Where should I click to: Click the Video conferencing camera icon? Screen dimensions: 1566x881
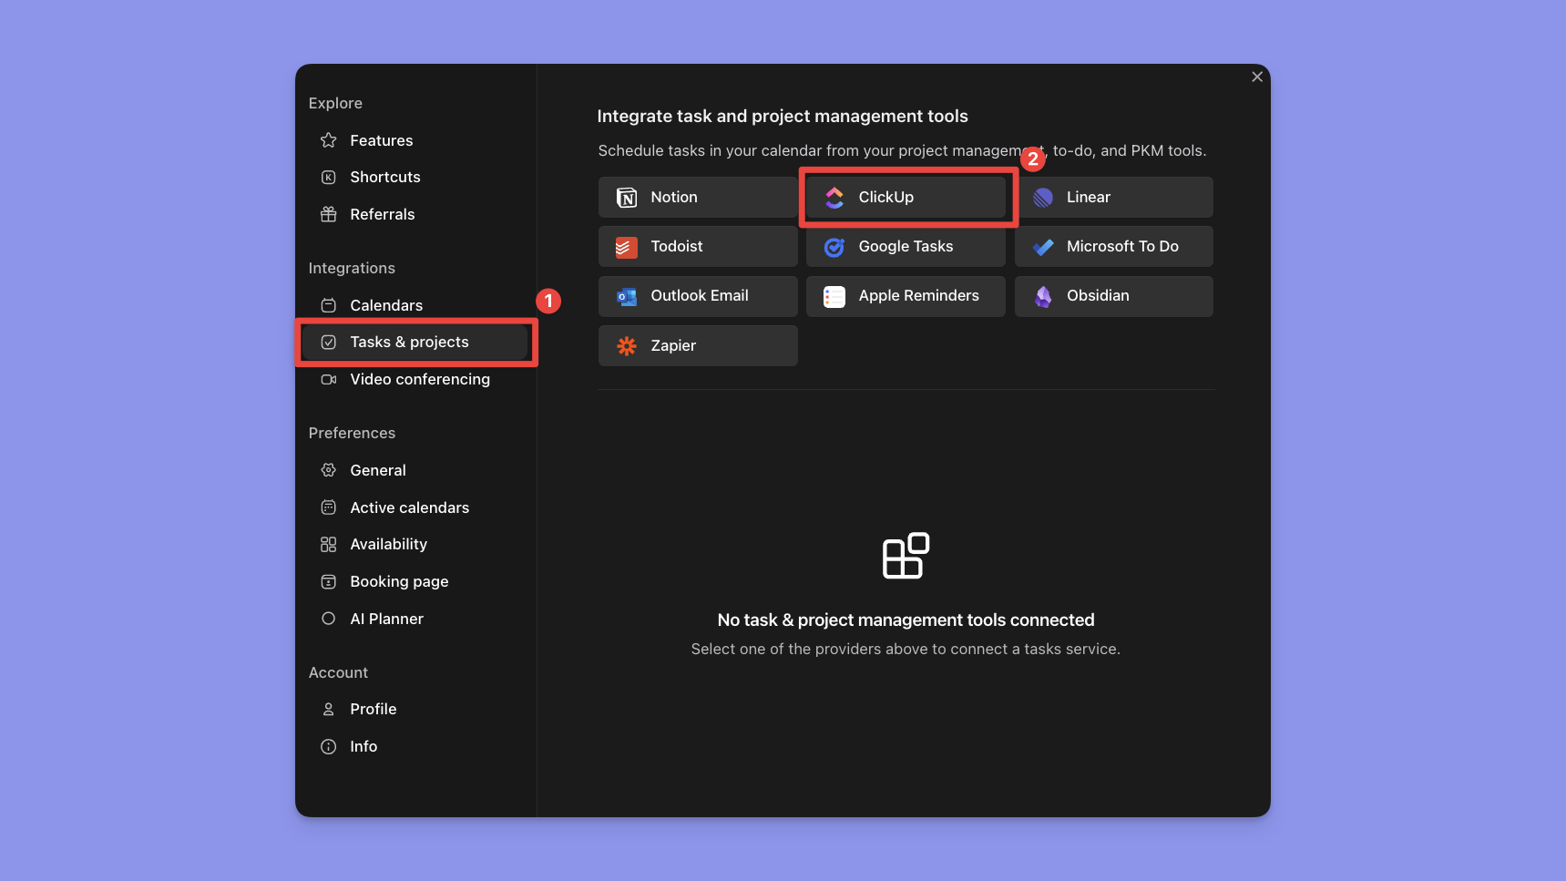329,379
